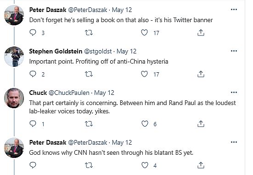Like Chuck's tweet about Rand Paul
Viewport: 253px width, 175px height.
pyautogui.click(x=145, y=124)
